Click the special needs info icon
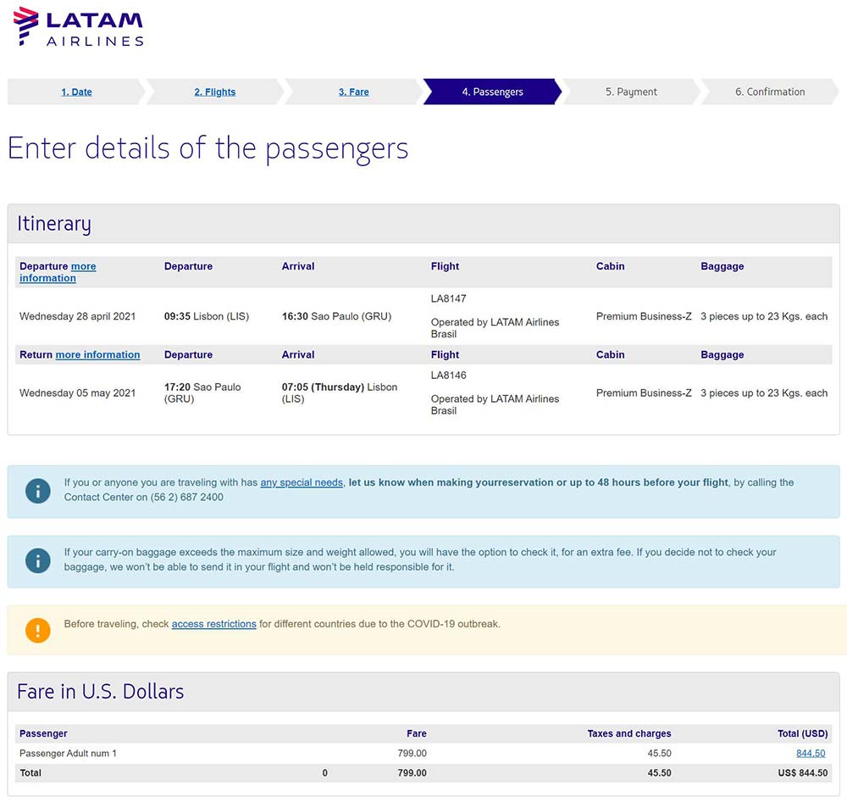The height and width of the screenshot is (802, 847). [38, 491]
